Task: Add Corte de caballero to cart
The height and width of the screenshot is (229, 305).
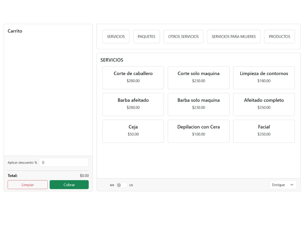Action: point(133,78)
